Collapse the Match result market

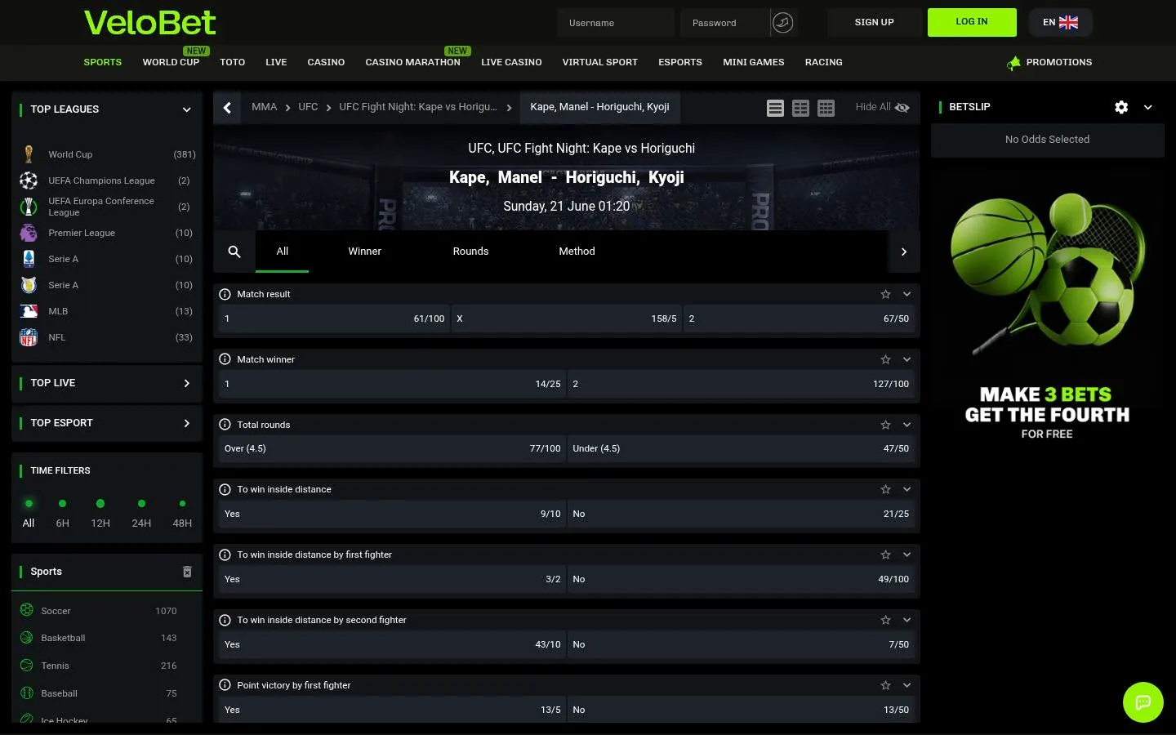906,294
